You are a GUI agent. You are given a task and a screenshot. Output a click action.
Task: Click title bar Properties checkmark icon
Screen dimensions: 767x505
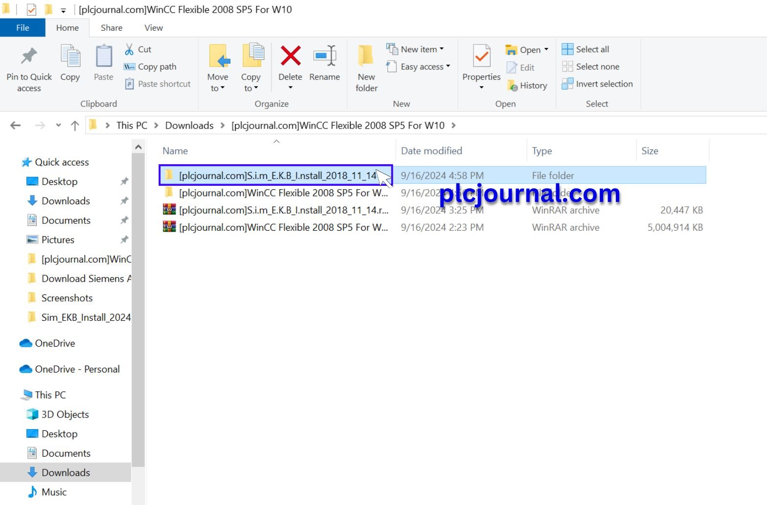point(31,9)
